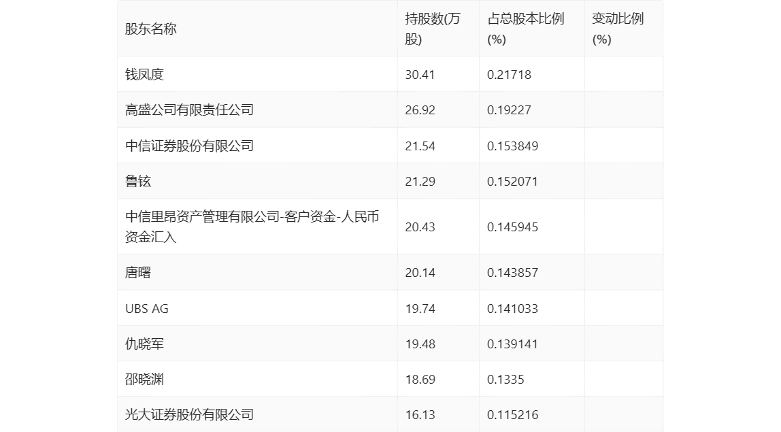Select shareholder name 唐曙
Image resolution: width=781 pixels, height=432 pixels.
coord(138,273)
